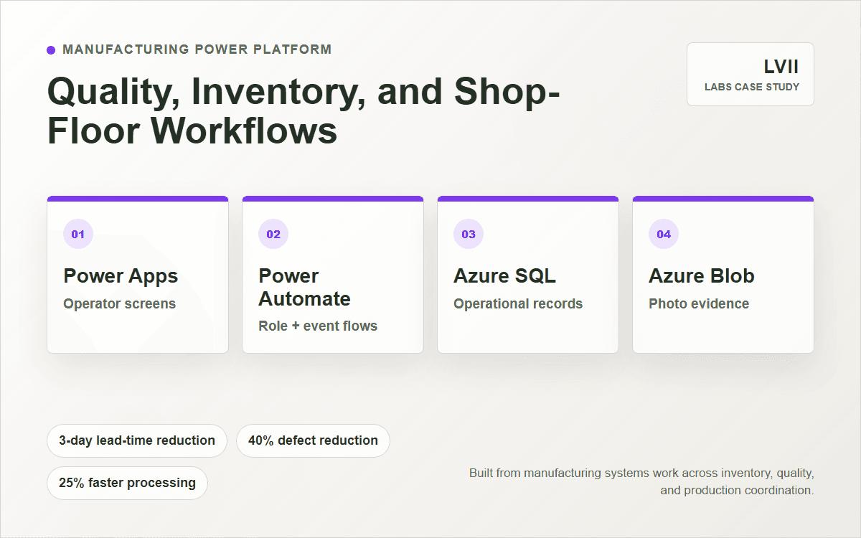Open the Azure Blob card title

[x=702, y=276]
